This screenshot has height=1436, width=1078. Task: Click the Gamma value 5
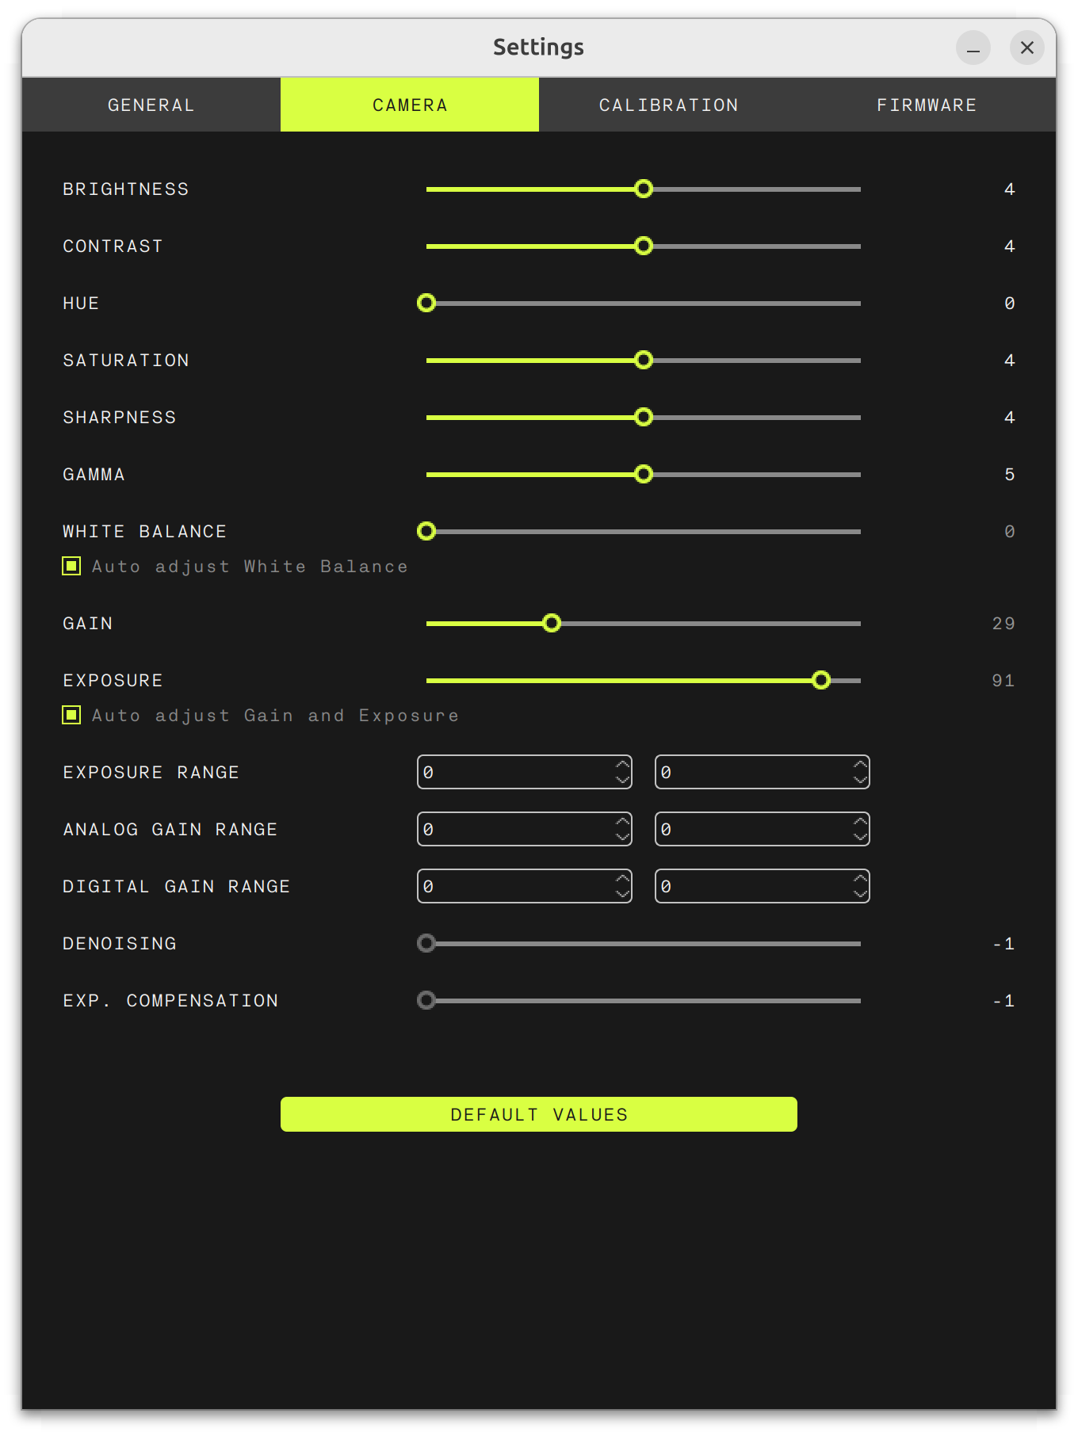1009,474
